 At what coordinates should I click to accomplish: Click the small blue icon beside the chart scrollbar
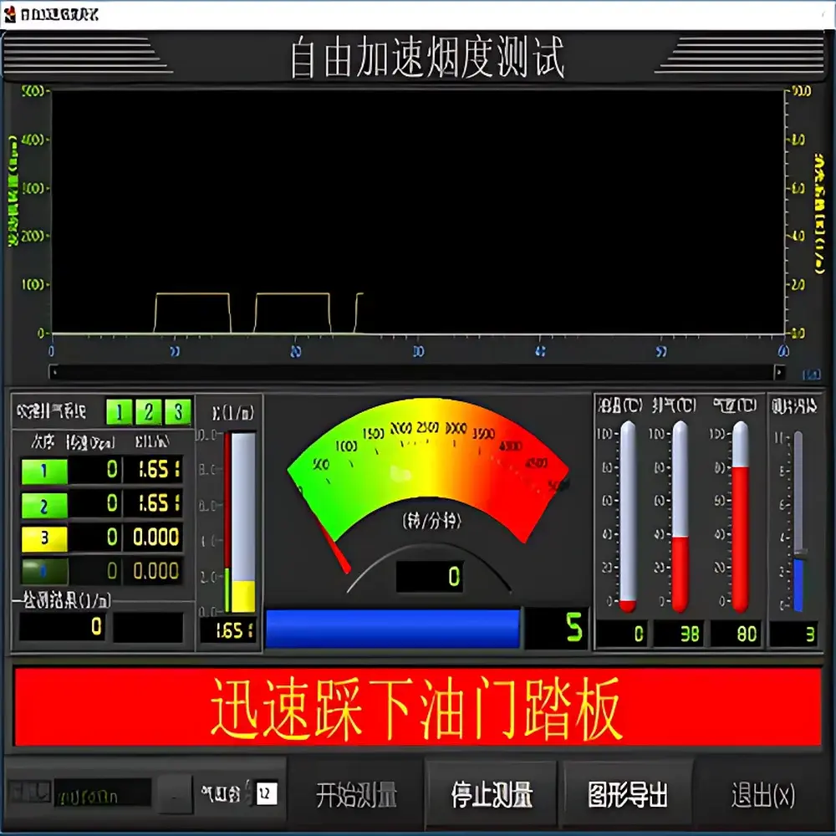(811, 375)
